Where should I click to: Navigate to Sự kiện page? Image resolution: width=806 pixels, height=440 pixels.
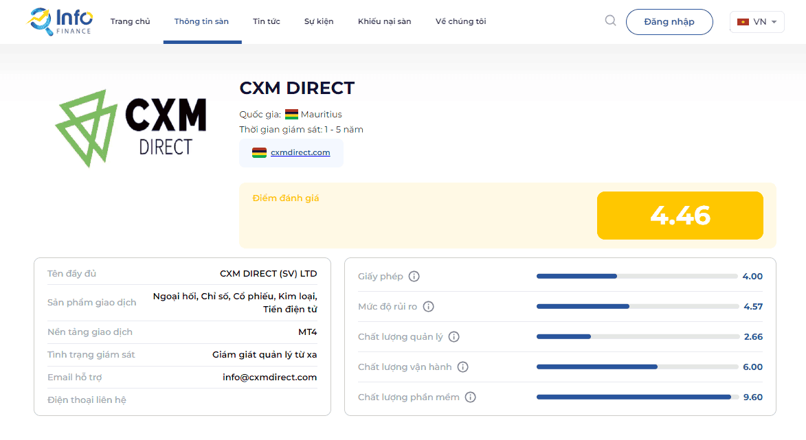tap(319, 21)
